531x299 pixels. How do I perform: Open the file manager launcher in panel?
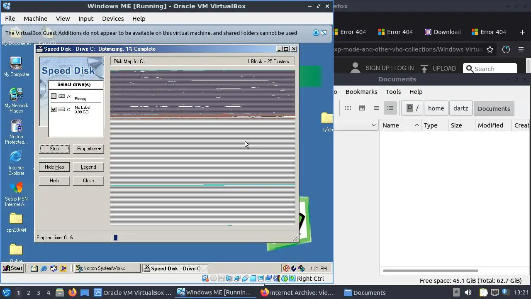point(59,292)
